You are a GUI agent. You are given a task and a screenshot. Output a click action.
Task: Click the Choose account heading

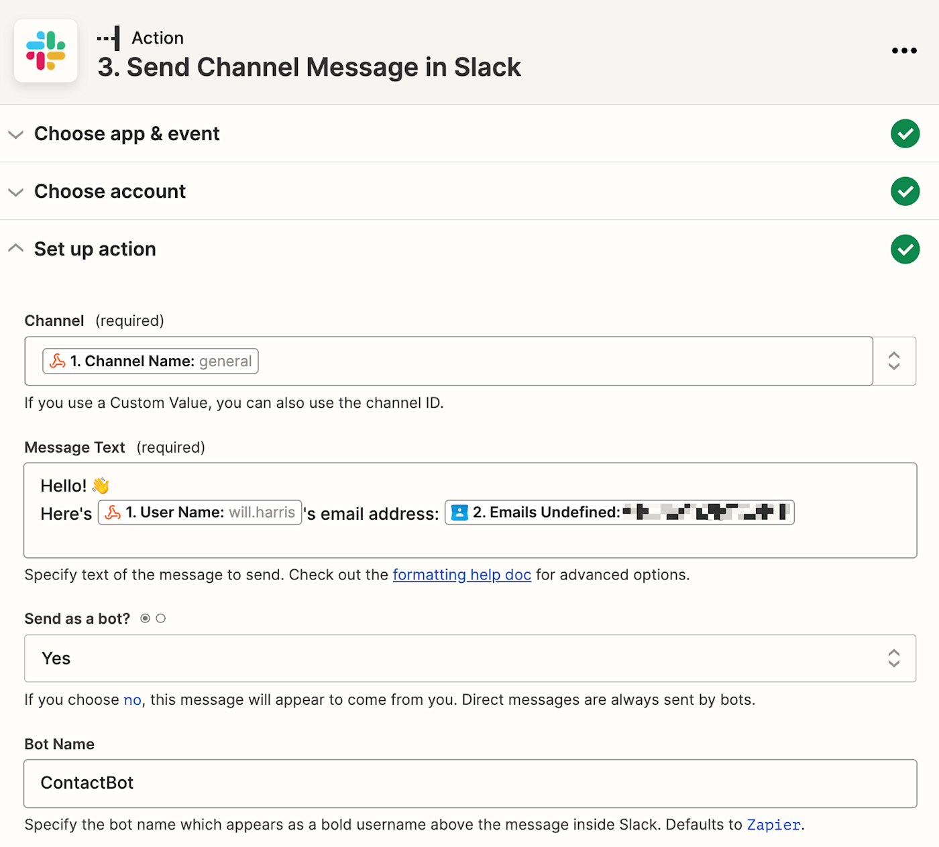[110, 191]
